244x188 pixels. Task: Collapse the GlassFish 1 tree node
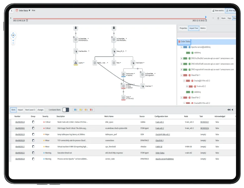point(181,75)
